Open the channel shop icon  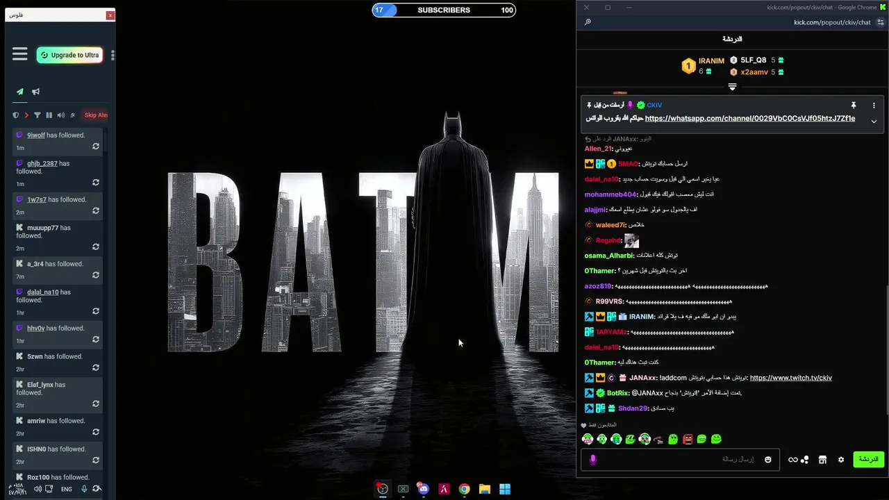pos(822,460)
